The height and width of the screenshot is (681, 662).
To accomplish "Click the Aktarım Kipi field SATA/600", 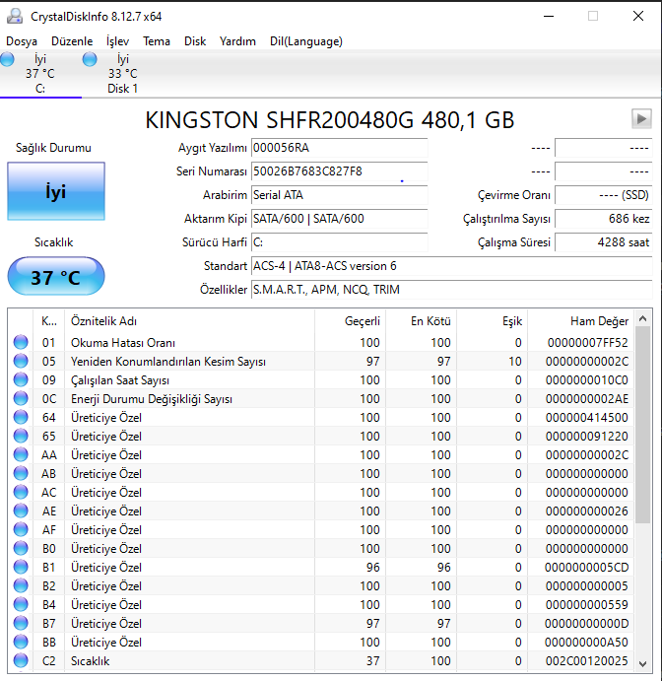I will click(x=340, y=219).
